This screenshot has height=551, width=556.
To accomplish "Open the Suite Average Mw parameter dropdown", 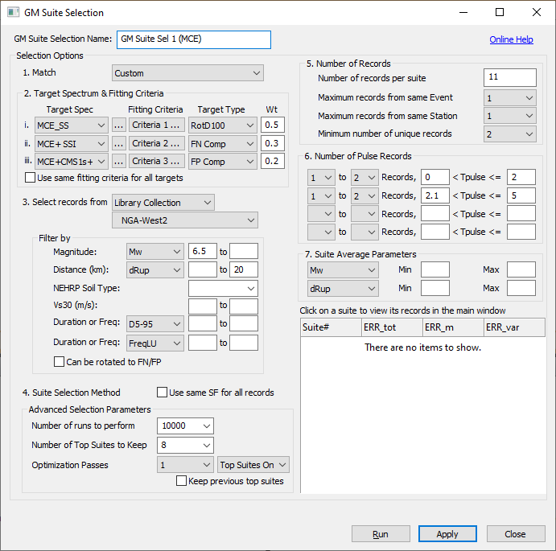I will (x=343, y=270).
